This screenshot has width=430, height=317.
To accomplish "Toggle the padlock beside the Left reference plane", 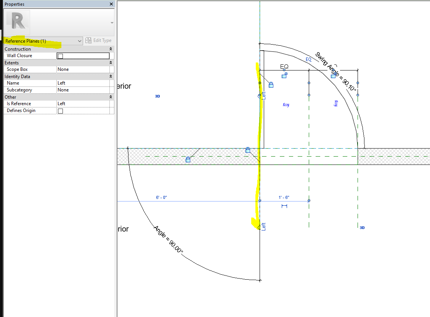I will 271,85.
